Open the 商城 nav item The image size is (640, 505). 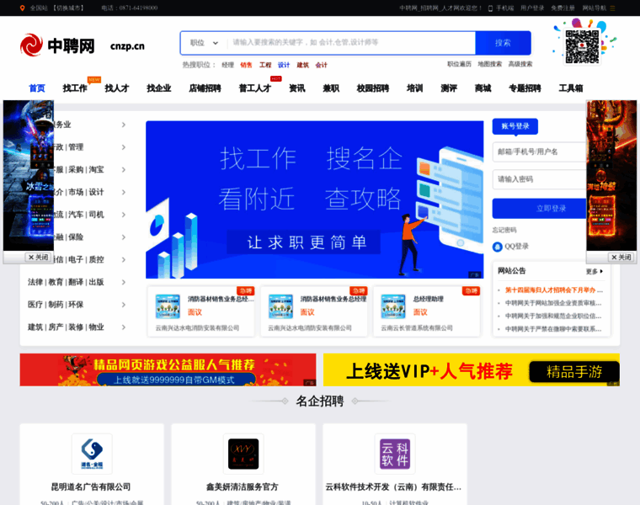pos(483,88)
